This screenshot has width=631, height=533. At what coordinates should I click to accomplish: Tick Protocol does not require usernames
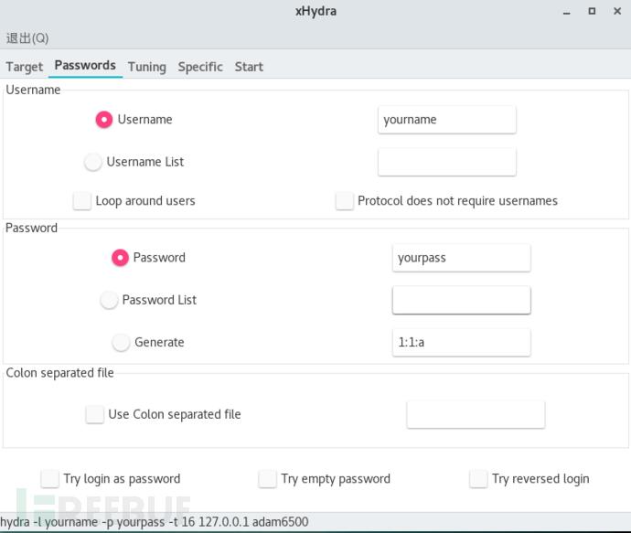pos(345,201)
